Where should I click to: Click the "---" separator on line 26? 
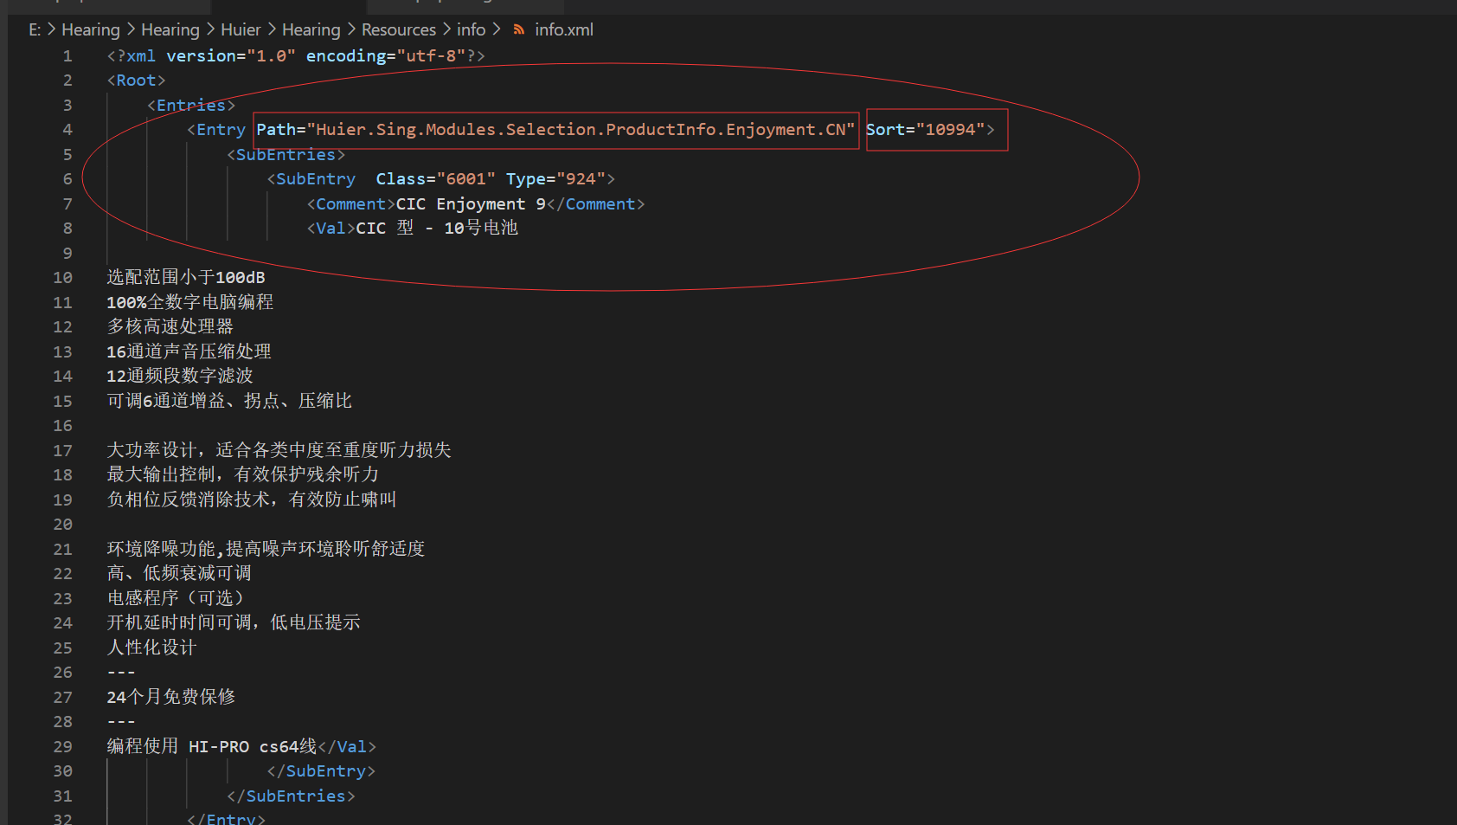click(121, 673)
